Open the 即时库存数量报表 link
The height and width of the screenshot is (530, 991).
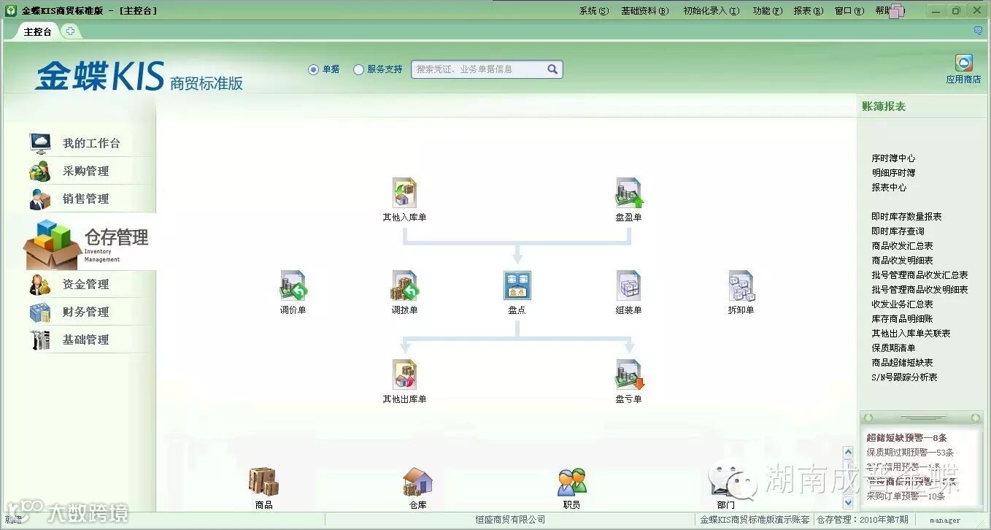(906, 217)
